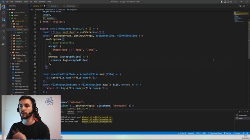Close the terminal panel
Viewport: 250px width, 140px height.
tap(248, 112)
